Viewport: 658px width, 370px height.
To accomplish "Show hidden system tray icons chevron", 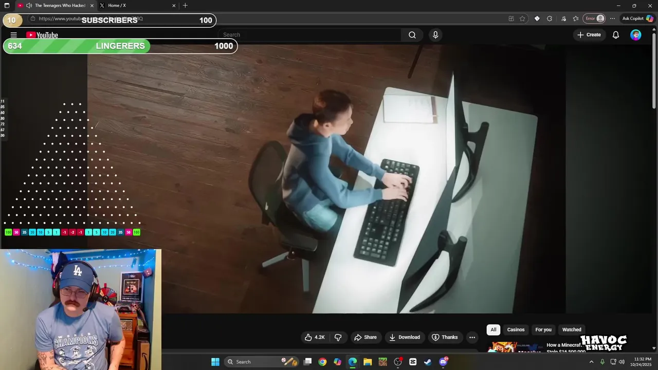I will (591, 362).
